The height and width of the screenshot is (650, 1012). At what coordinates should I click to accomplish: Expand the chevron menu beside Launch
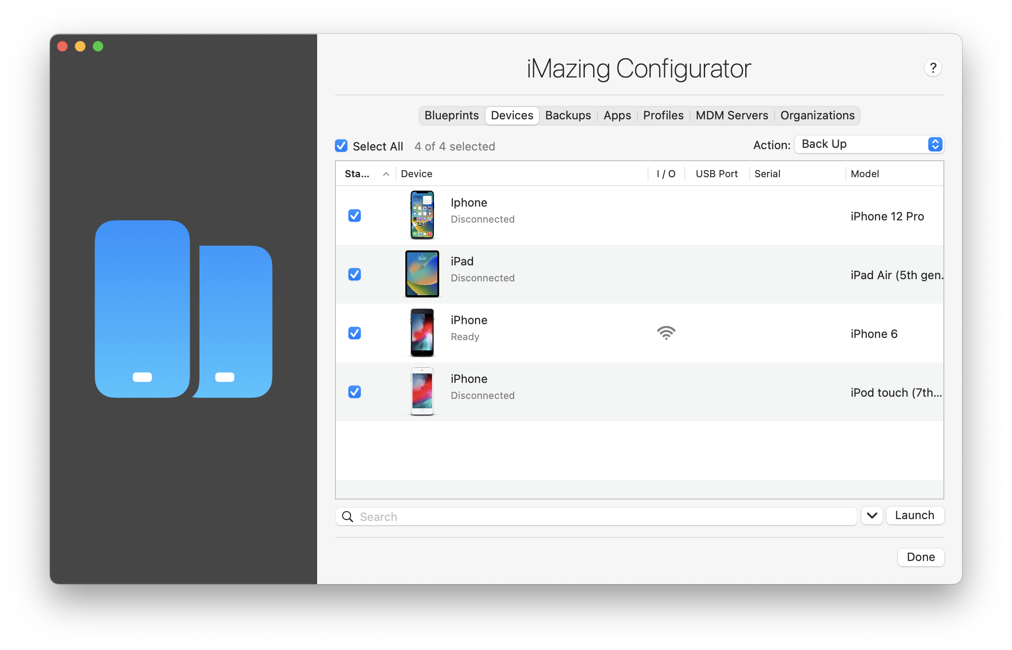872,516
